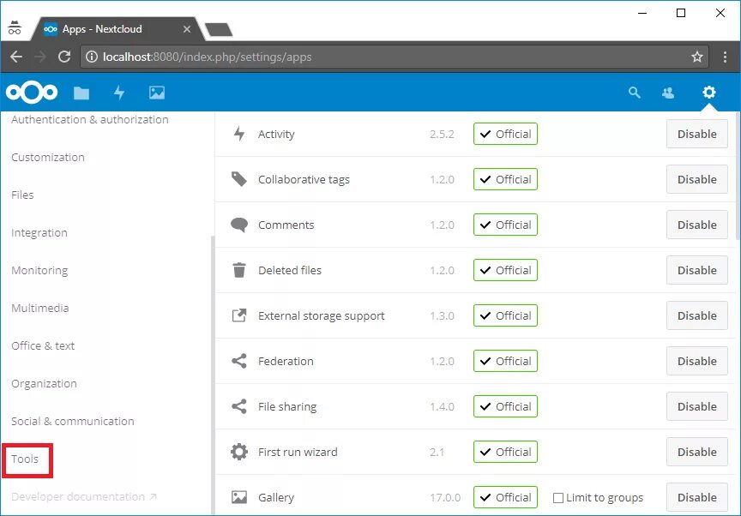The image size is (741, 516).
Task: Click the Federation share icon
Action: [239, 361]
